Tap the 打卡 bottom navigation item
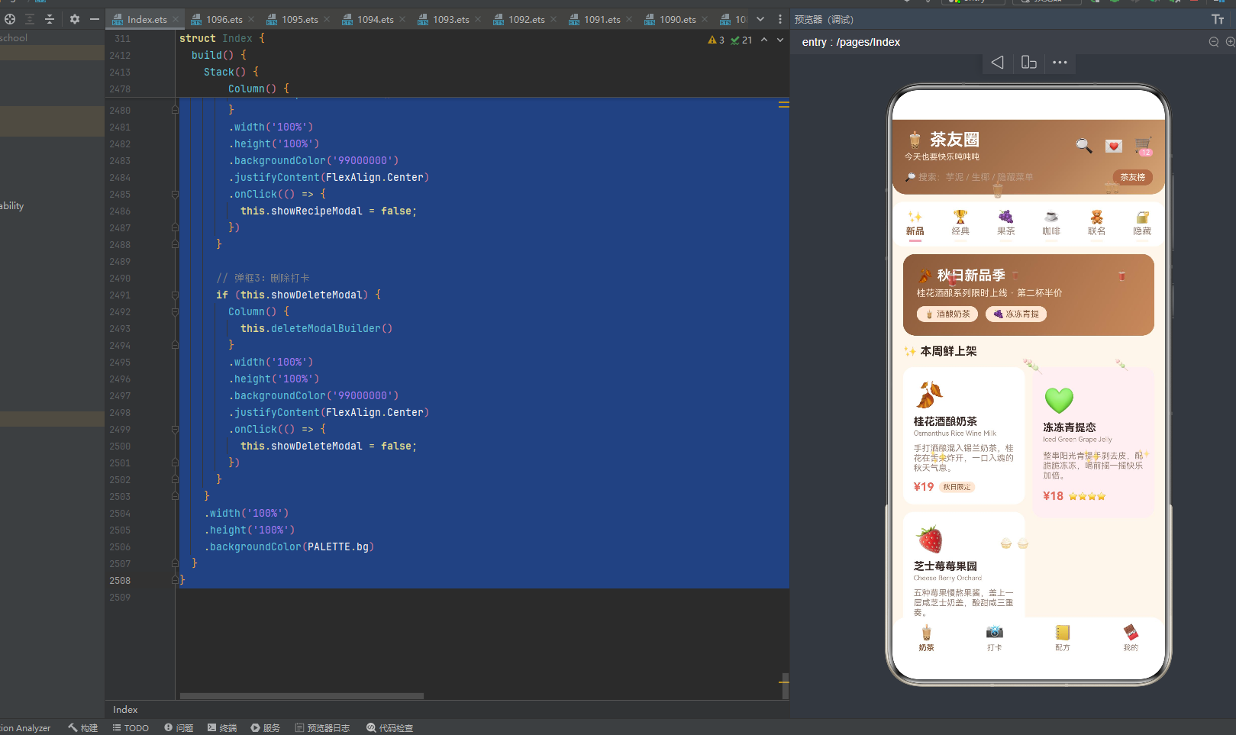 click(x=994, y=638)
